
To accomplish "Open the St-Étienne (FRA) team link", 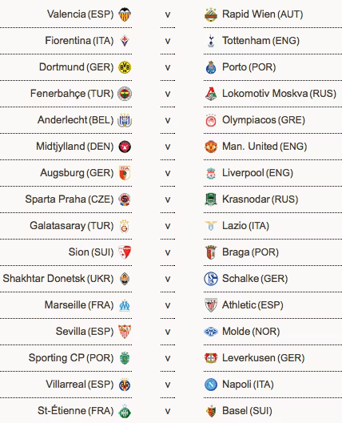I will coord(76,411).
